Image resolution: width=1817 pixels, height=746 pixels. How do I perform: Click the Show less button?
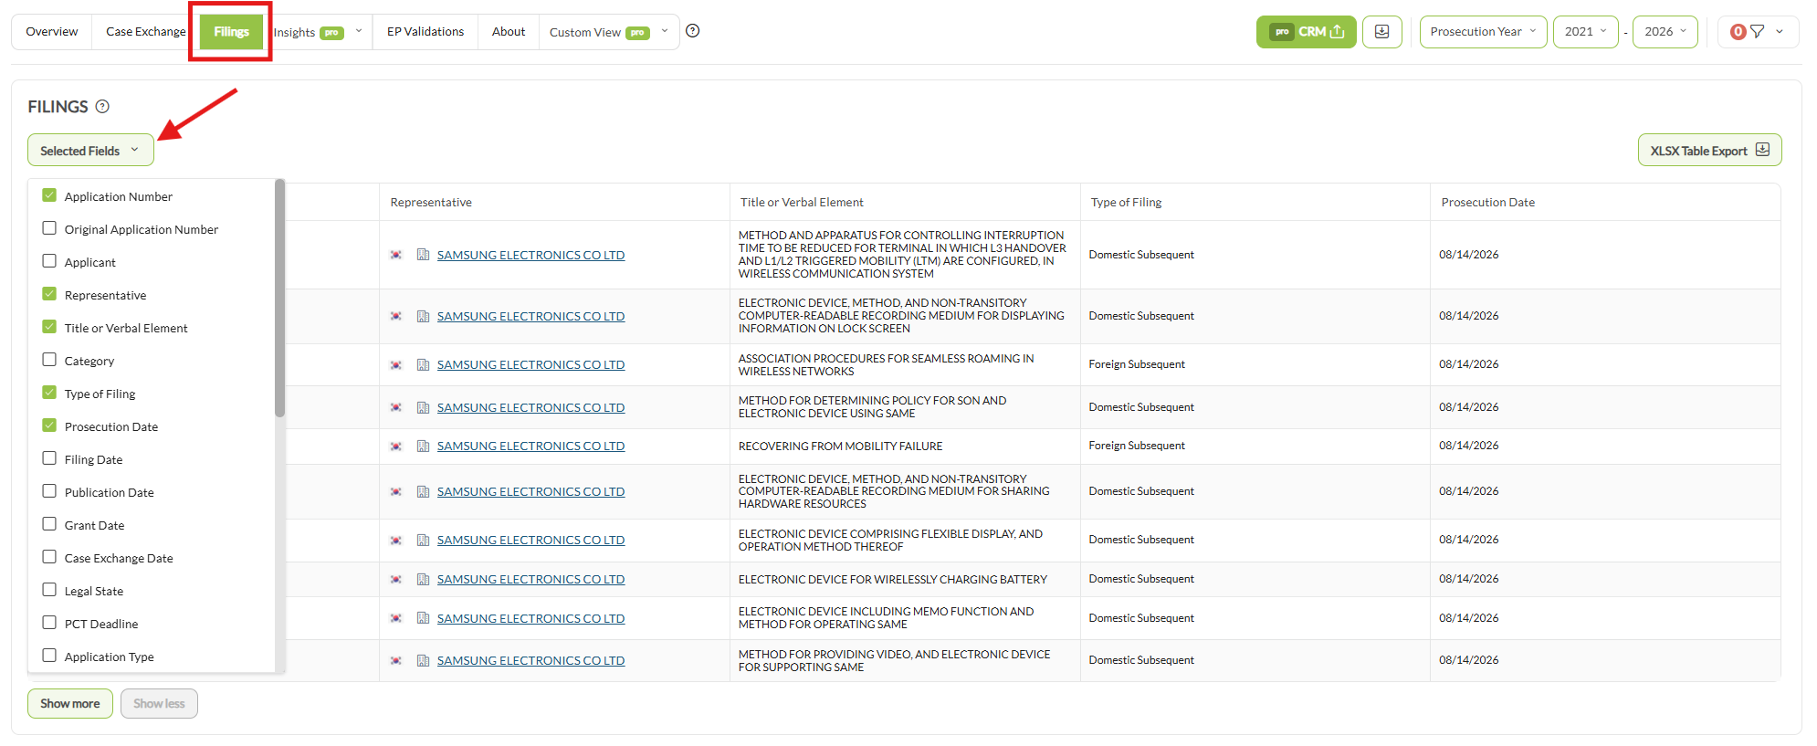(x=159, y=704)
